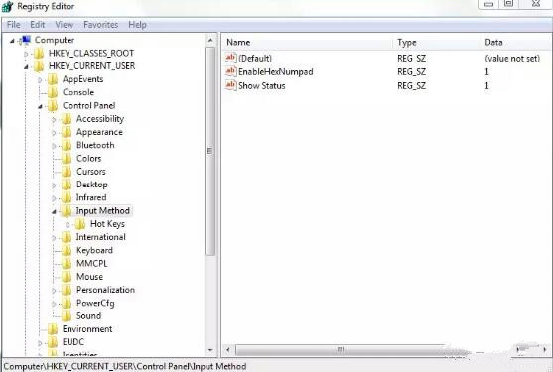Click the Infrared folder icon

(x=67, y=198)
